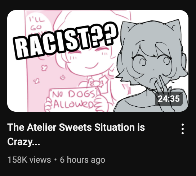Click the word 'Situation' in the title
This screenshot has height=176, width=196.
pos(114,127)
